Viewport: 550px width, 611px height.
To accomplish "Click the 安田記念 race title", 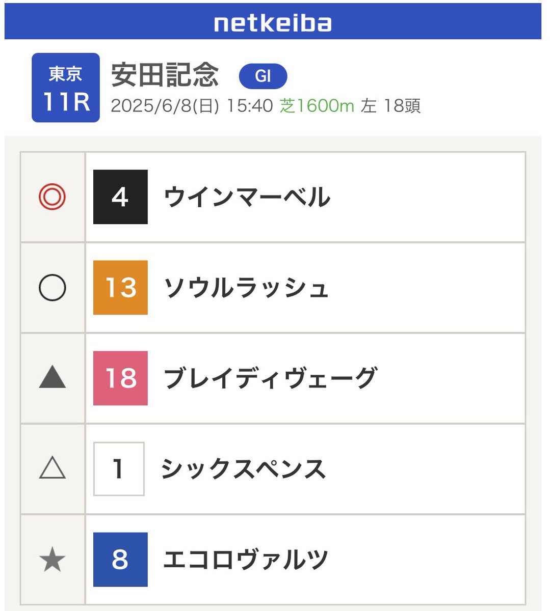I will pos(165,75).
